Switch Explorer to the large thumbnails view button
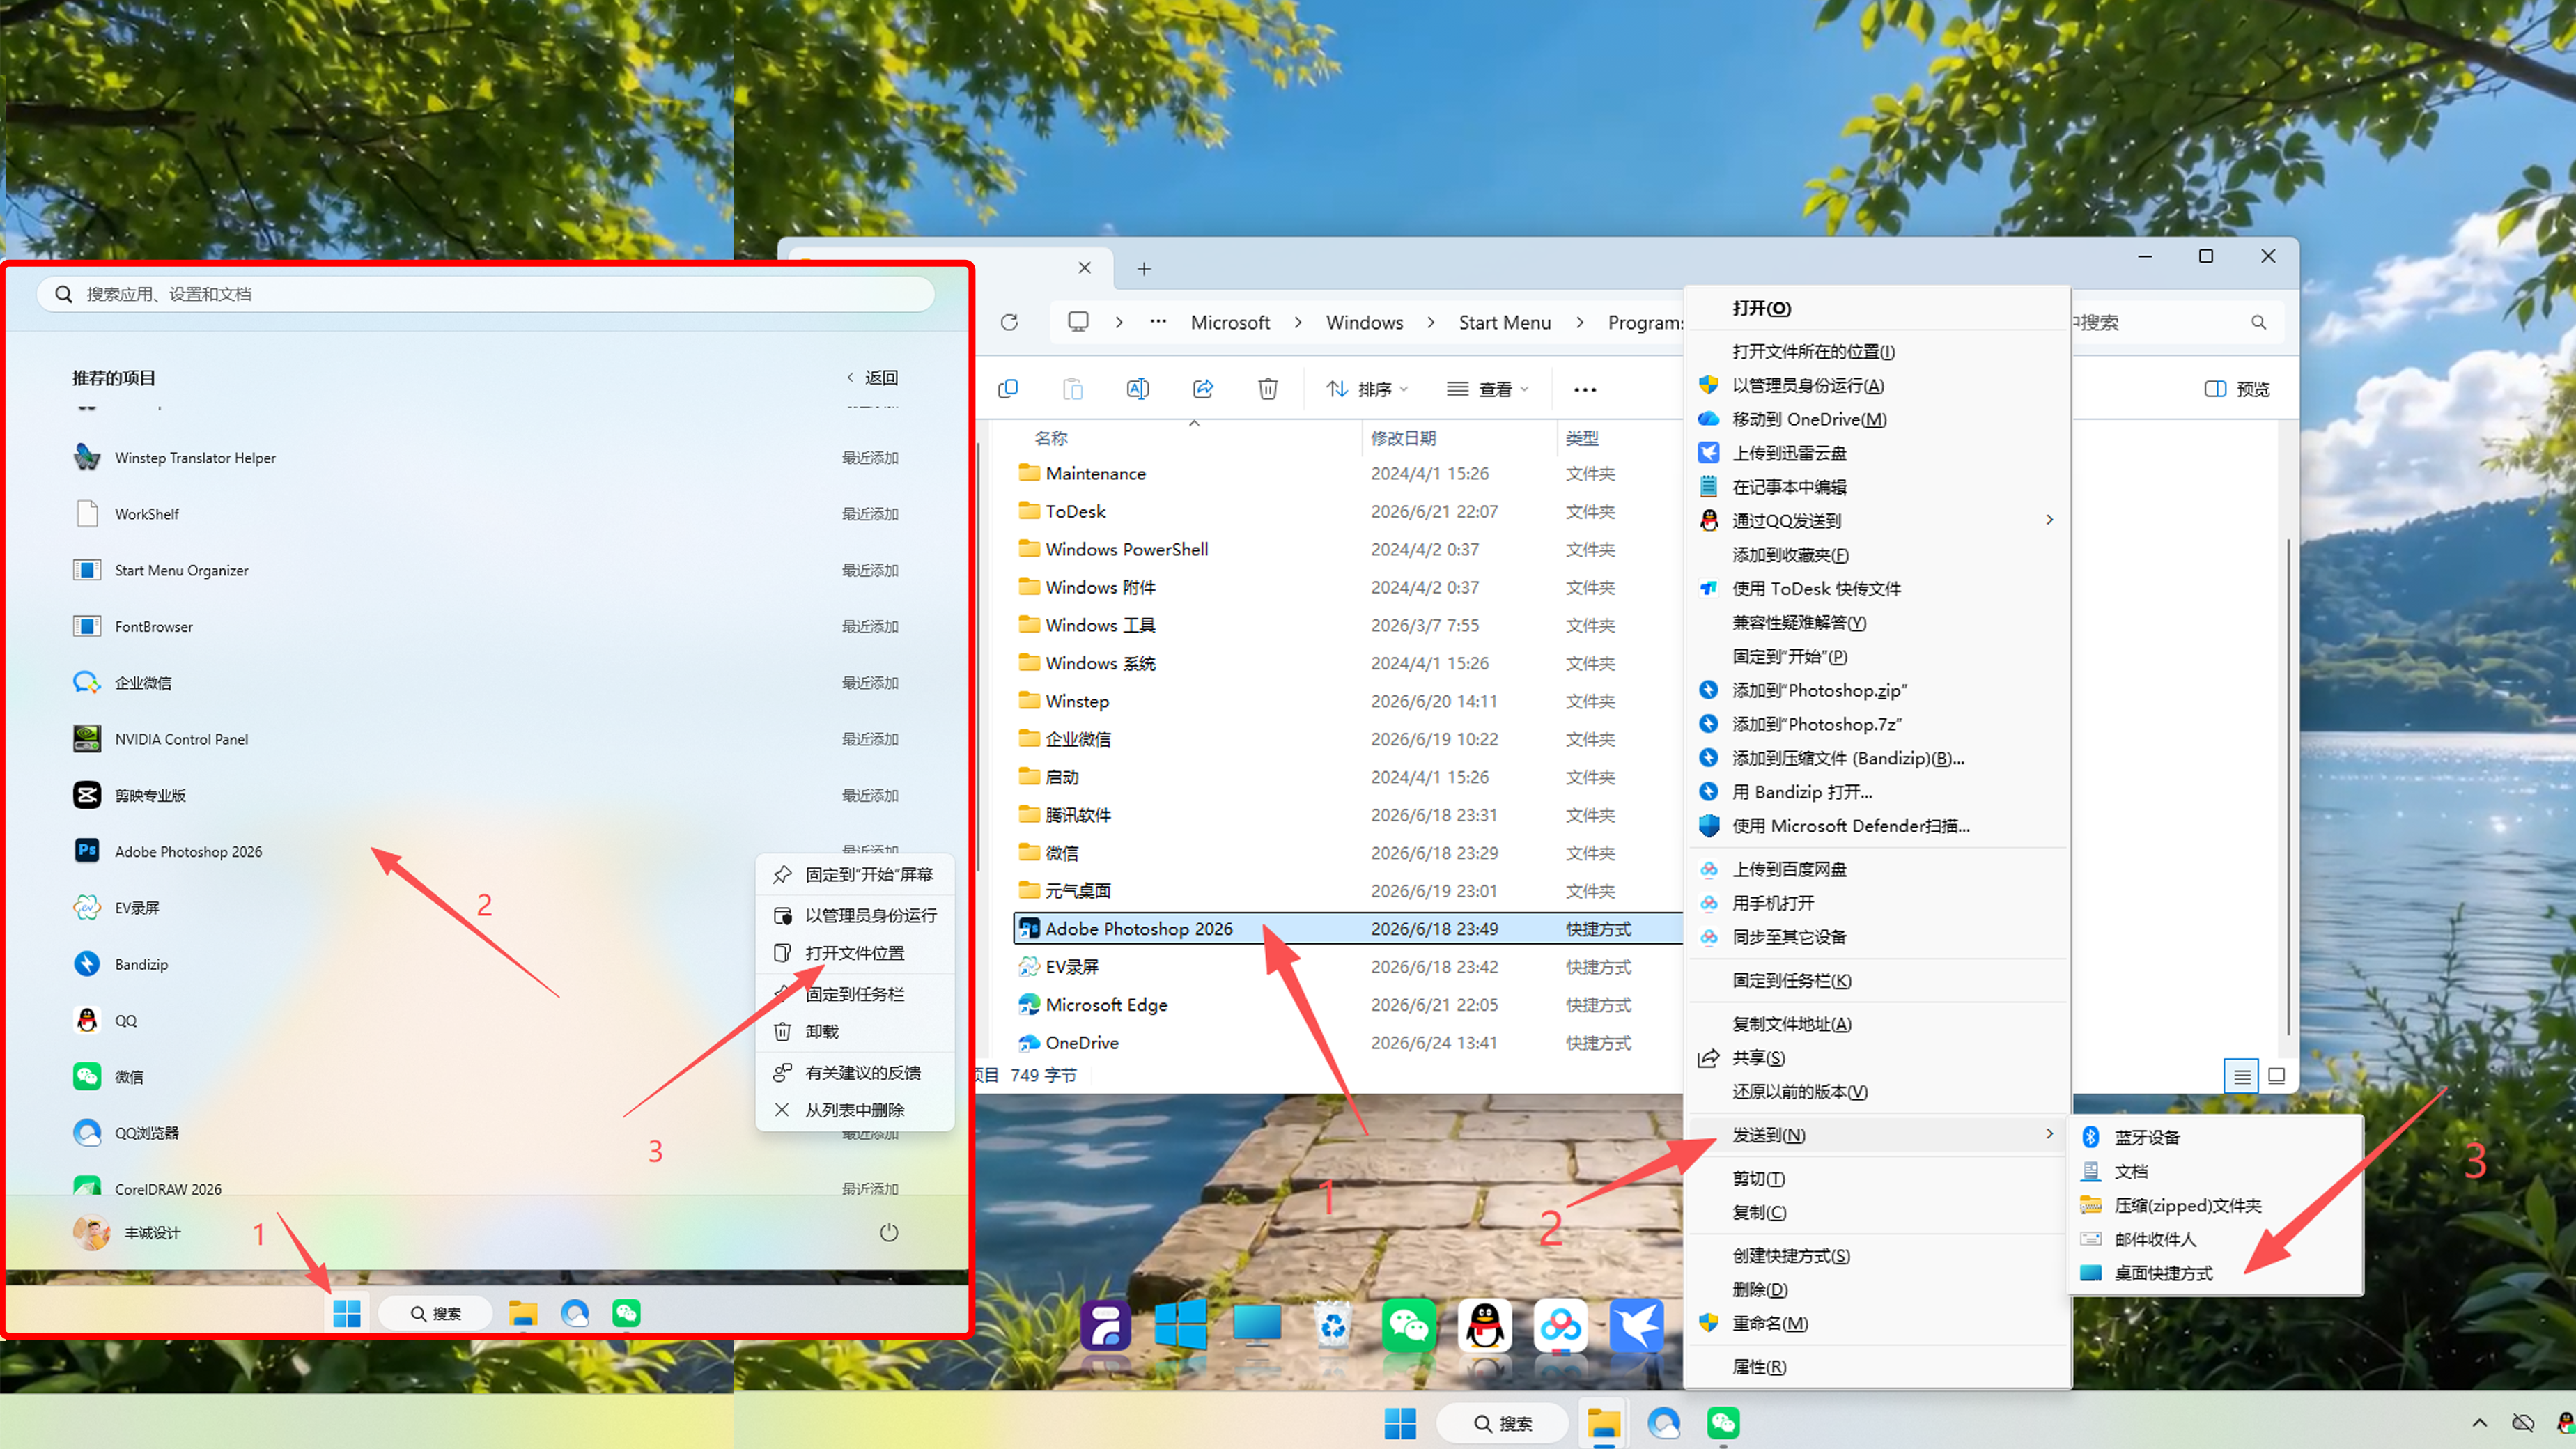Viewport: 2576px width, 1449px height. pyautogui.click(x=2276, y=1076)
